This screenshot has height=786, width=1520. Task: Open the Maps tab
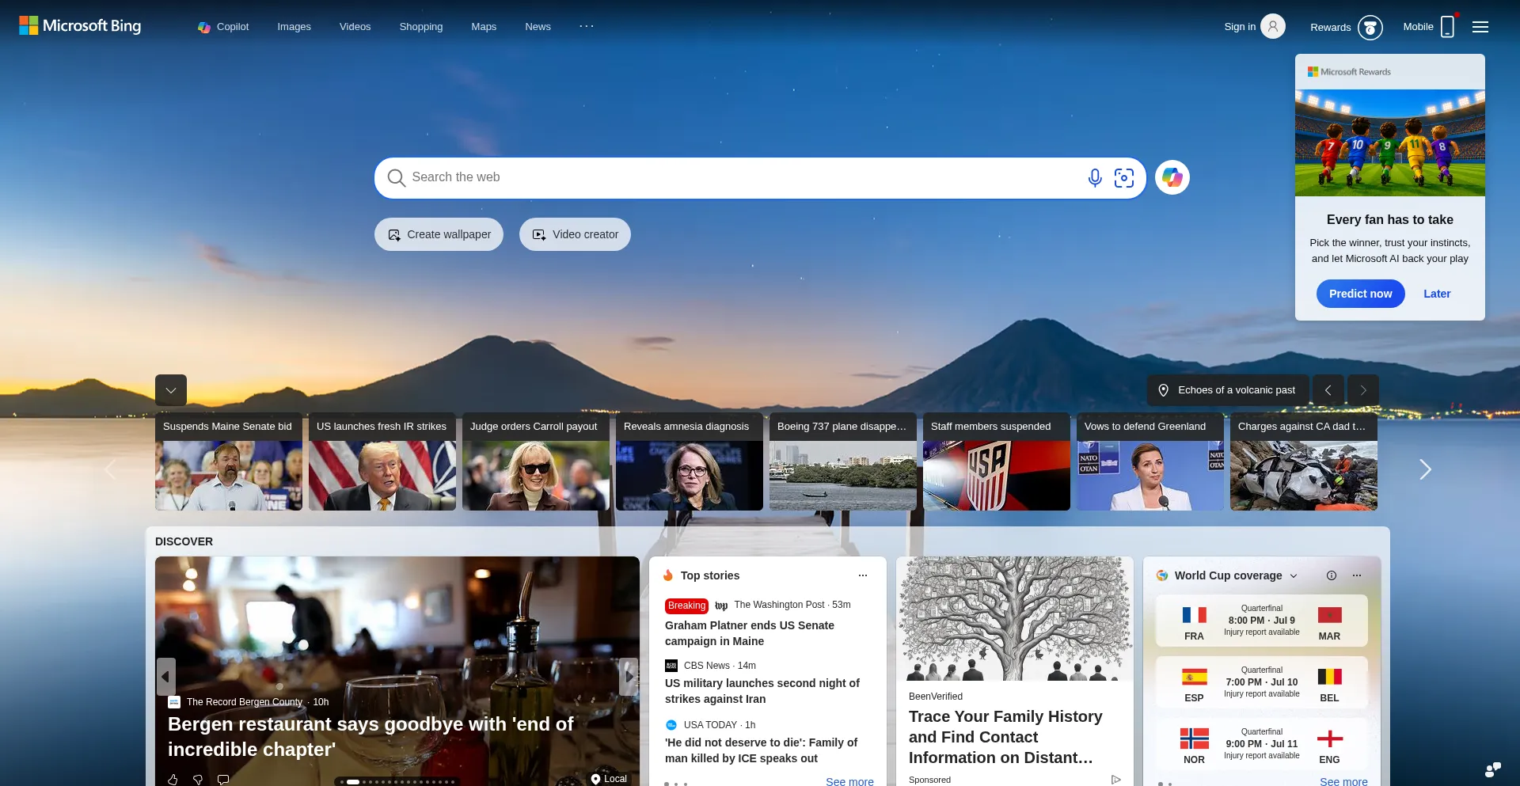[484, 27]
